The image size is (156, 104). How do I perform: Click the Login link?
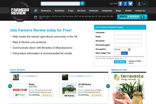click(144, 4)
